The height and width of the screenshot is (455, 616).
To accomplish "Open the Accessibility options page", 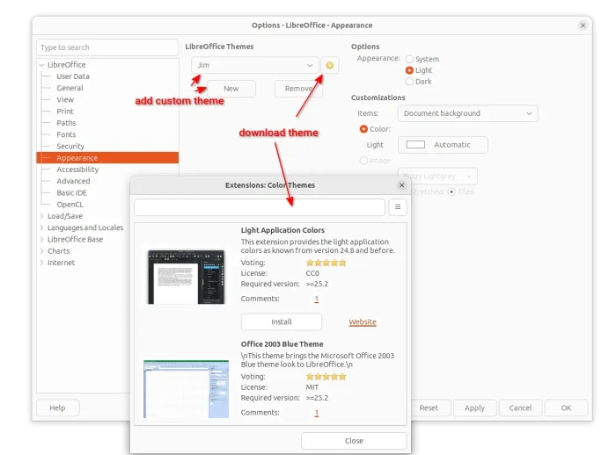I will (x=77, y=170).
